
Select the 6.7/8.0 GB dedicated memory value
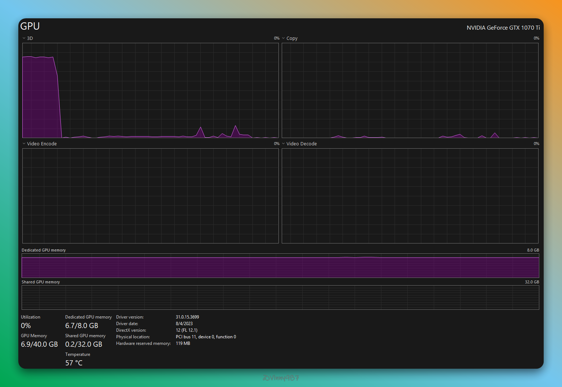pyautogui.click(x=82, y=325)
